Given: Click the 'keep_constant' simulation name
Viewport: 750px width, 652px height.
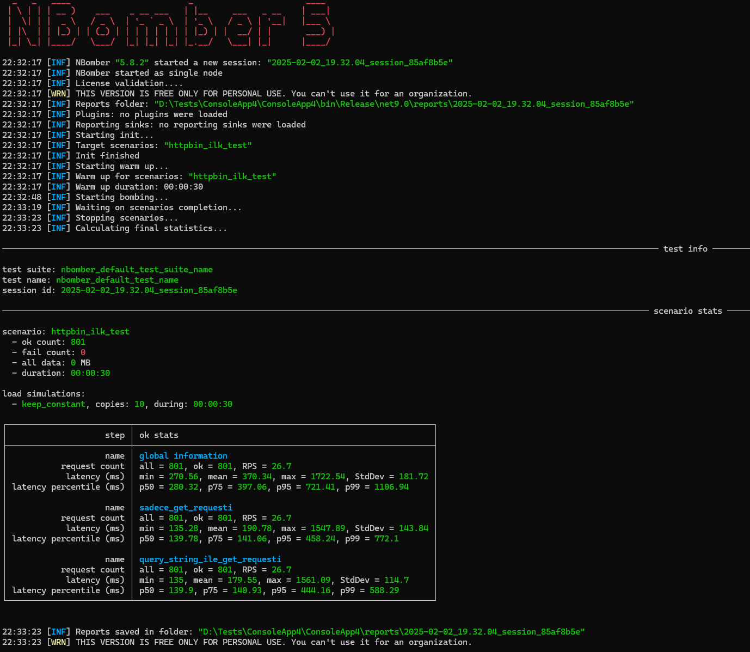Looking at the screenshot, I should point(53,404).
